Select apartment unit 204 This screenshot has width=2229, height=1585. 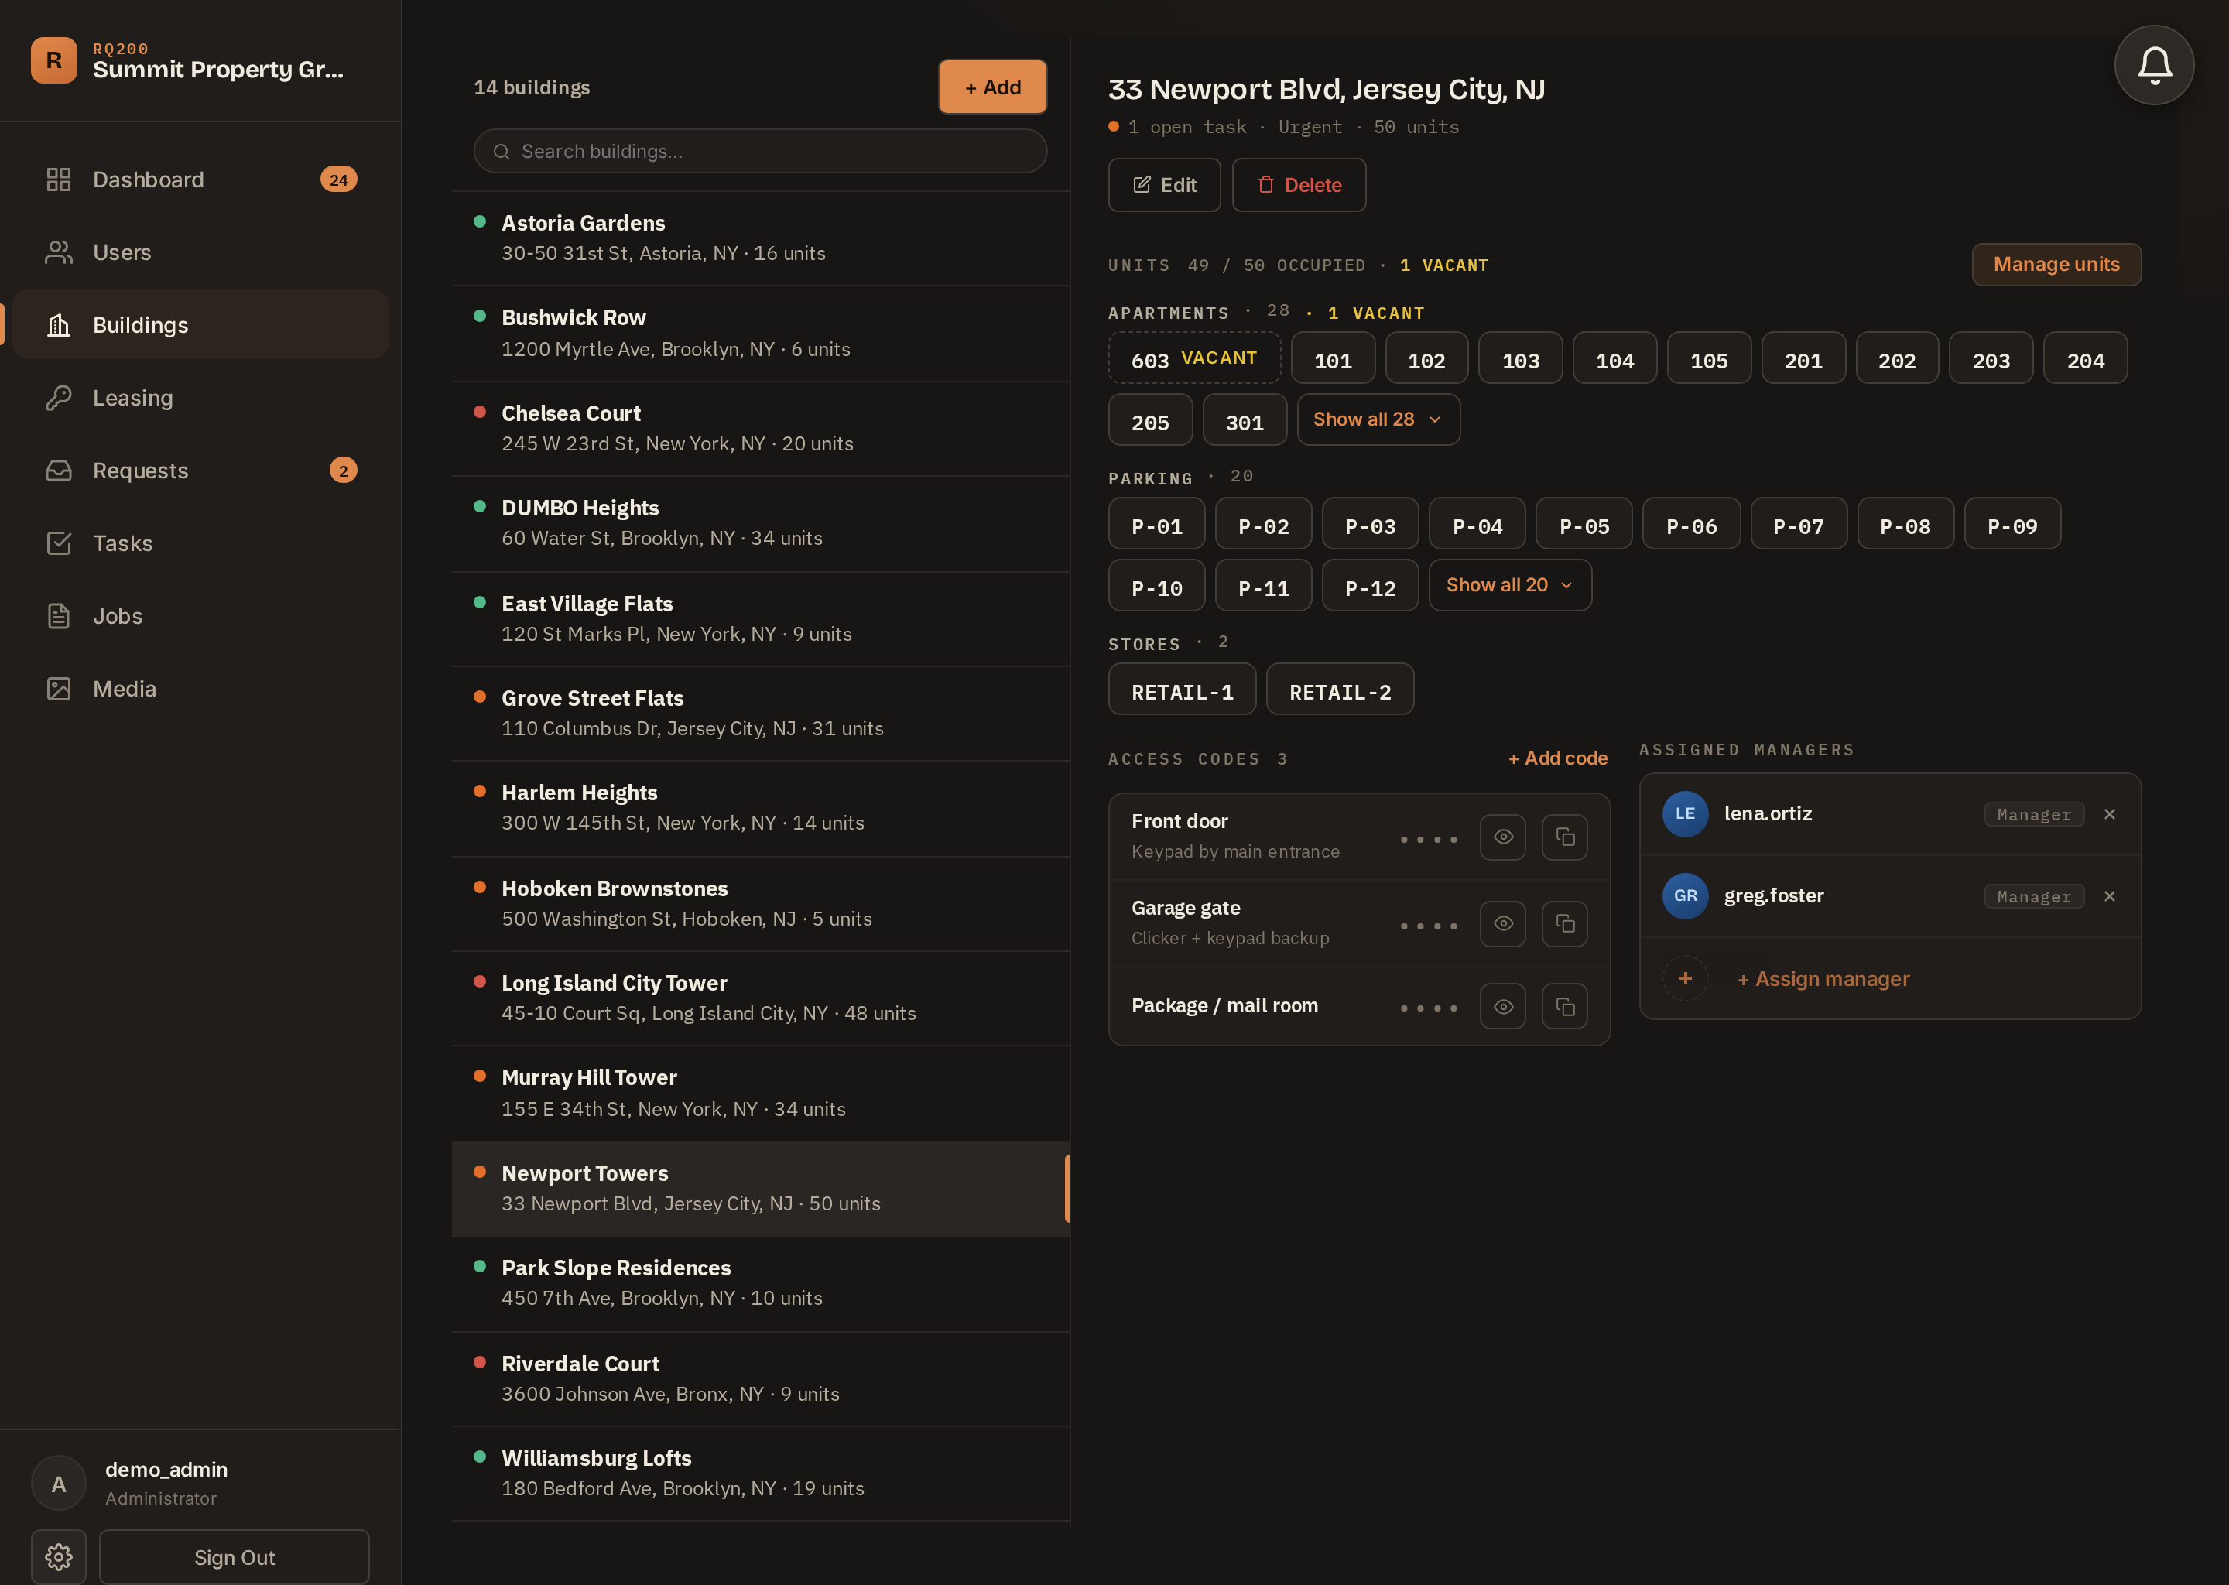(x=2084, y=358)
